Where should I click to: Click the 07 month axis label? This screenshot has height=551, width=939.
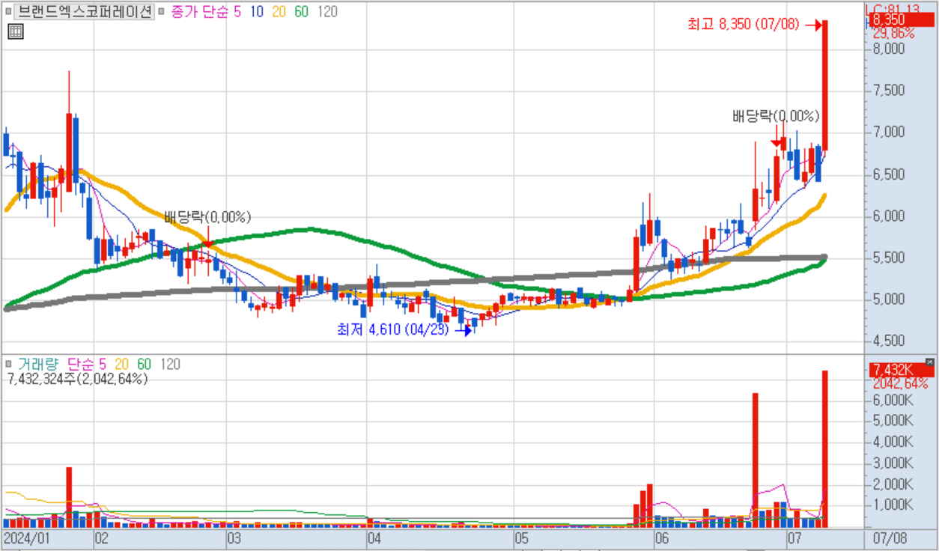coord(794,538)
